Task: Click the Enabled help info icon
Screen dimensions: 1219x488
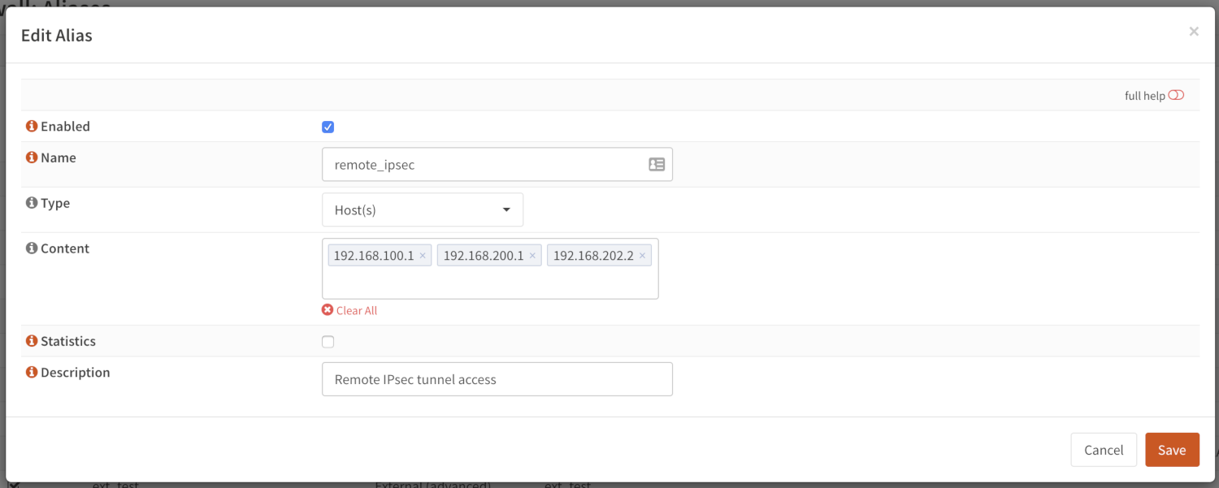Action: click(32, 127)
